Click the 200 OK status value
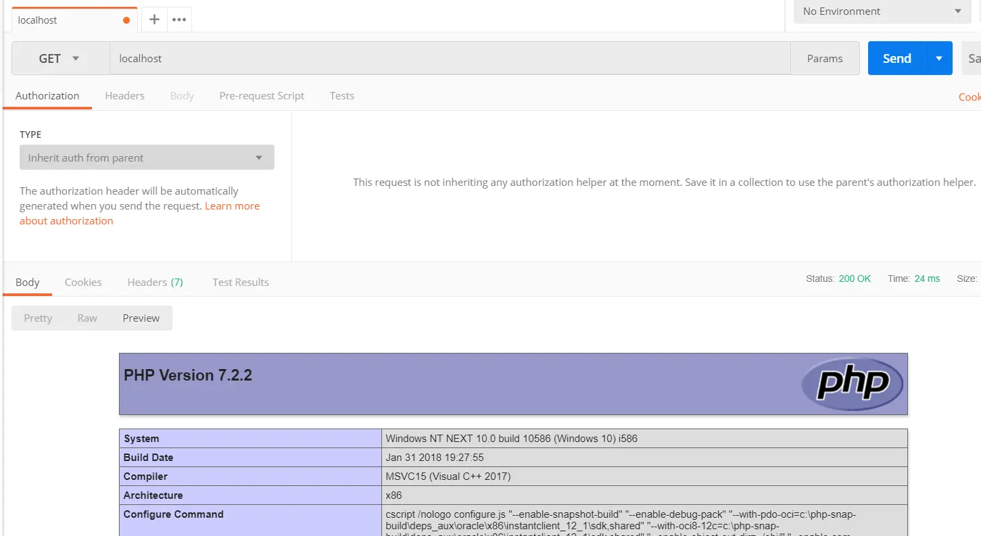Screen dimensions: 981x536 (x=855, y=278)
